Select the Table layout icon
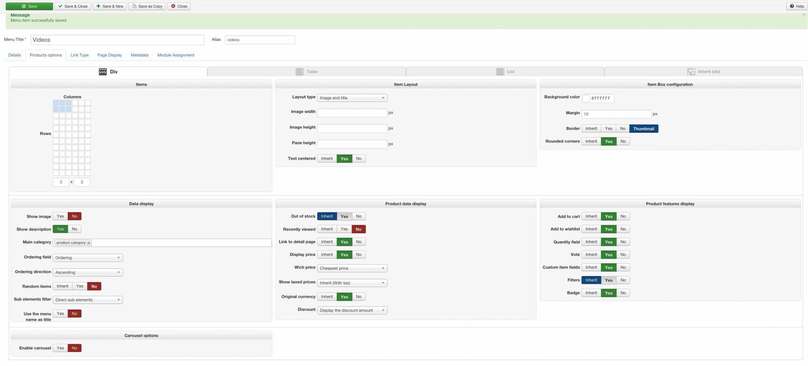This screenshot has width=808, height=366. 299,72
